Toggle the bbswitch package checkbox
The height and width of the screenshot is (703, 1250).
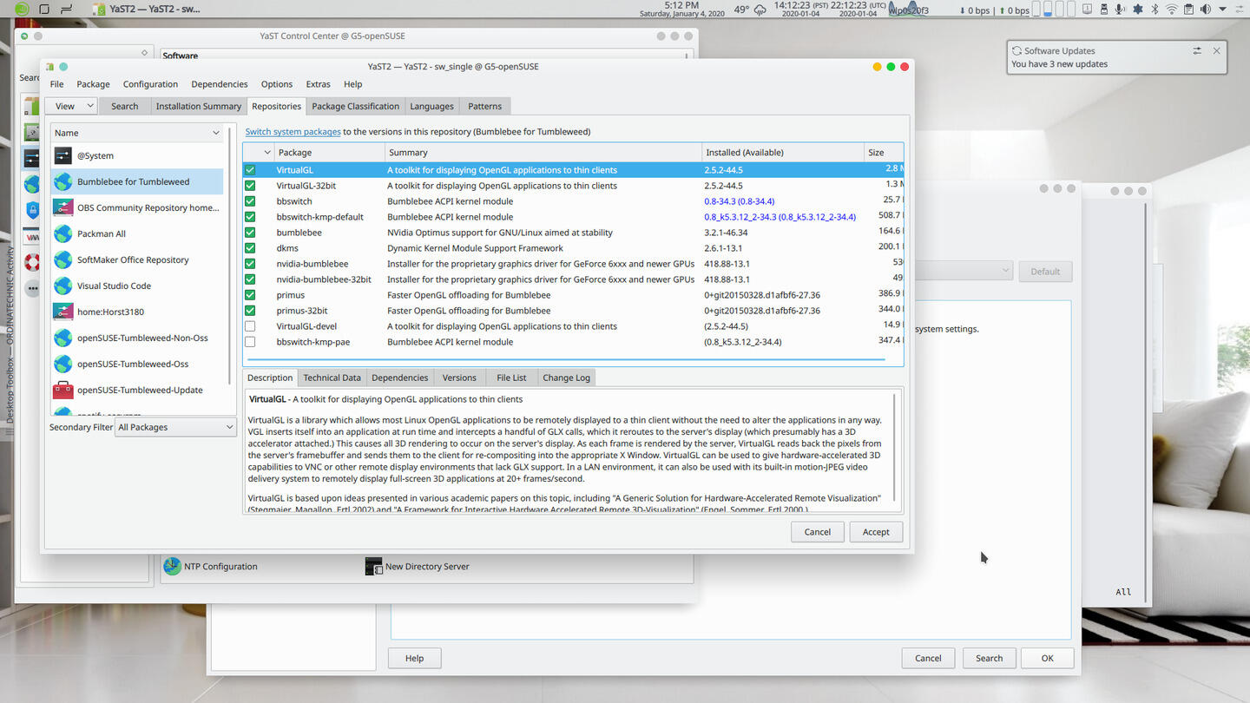tap(250, 201)
